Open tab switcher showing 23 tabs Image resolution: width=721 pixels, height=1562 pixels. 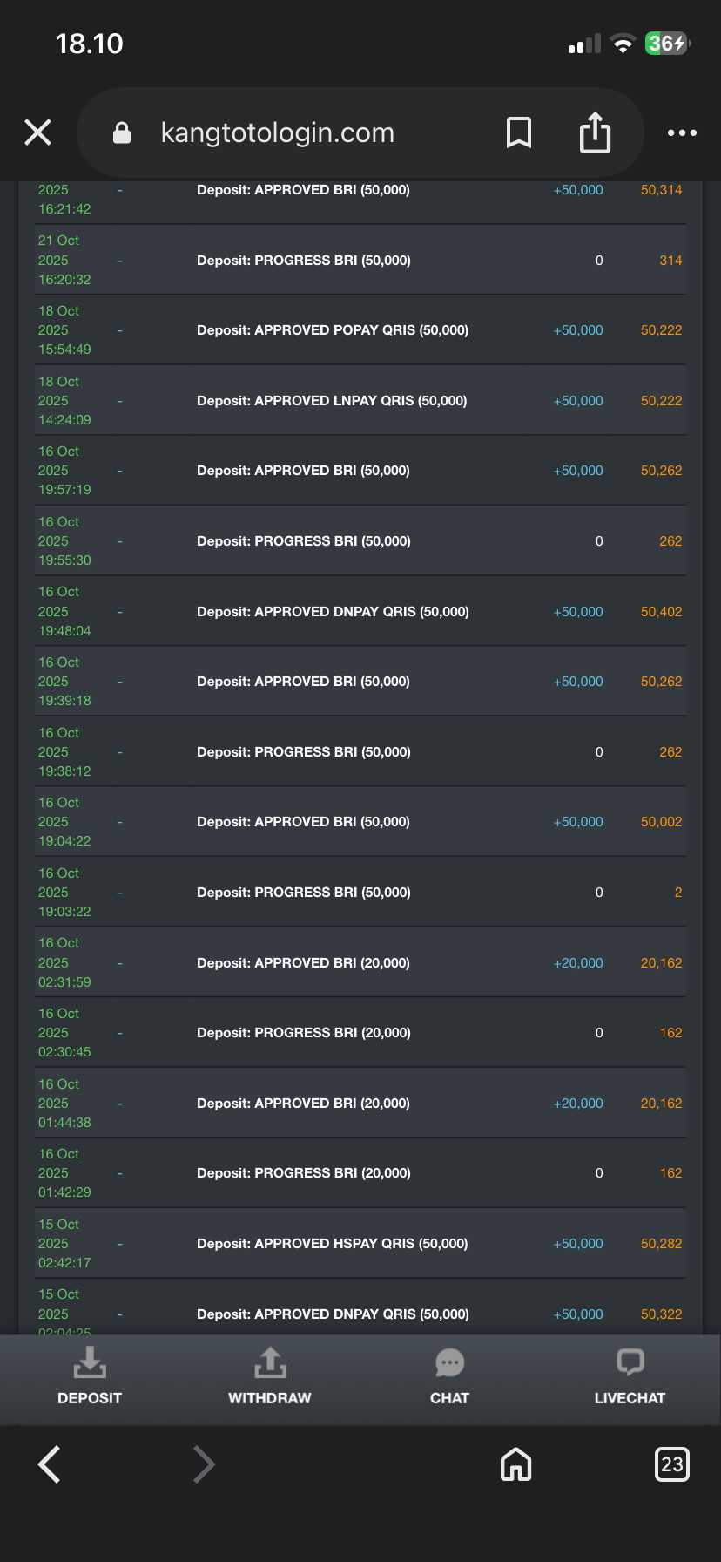pyautogui.click(x=671, y=1464)
